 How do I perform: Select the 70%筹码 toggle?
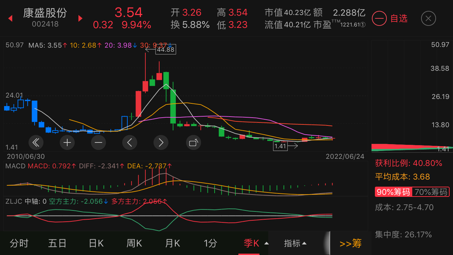tap(431, 192)
